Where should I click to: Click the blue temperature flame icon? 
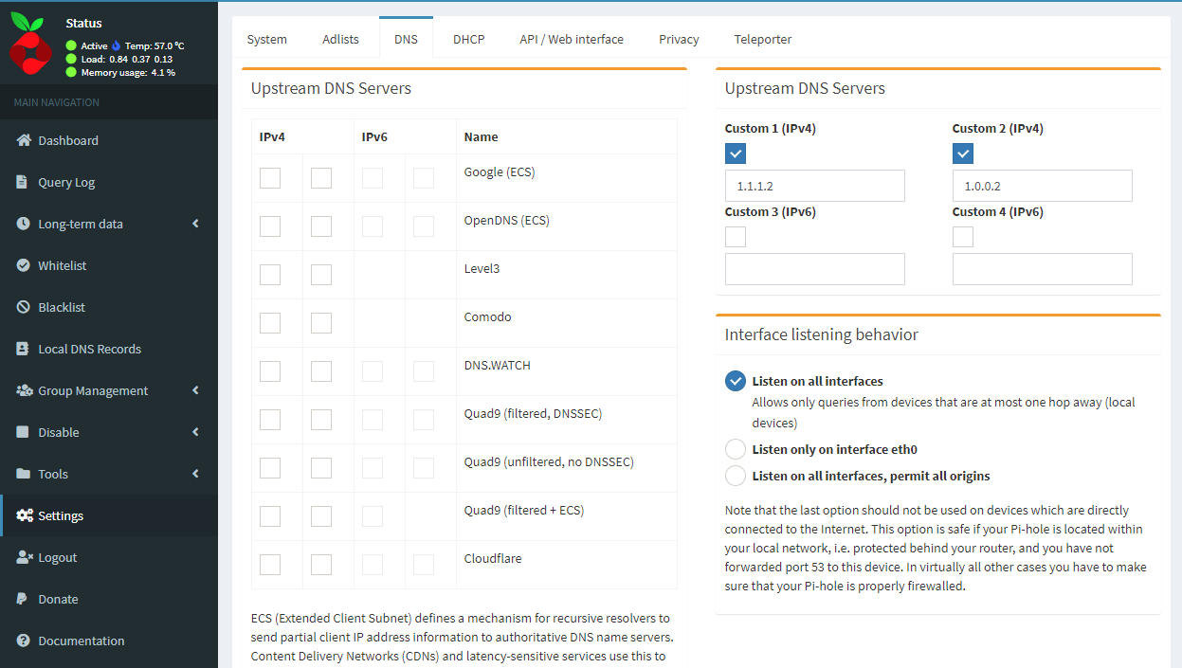click(x=117, y=45)
